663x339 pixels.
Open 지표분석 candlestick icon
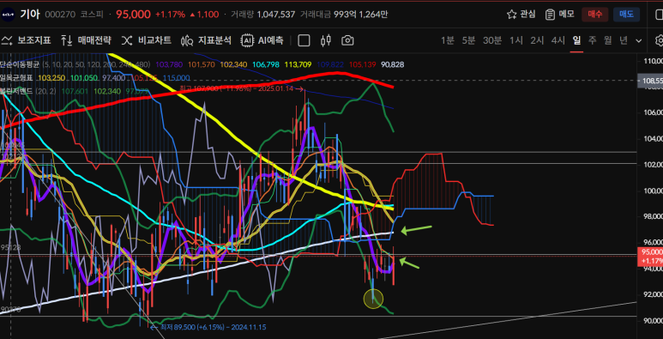pos(187,40)
